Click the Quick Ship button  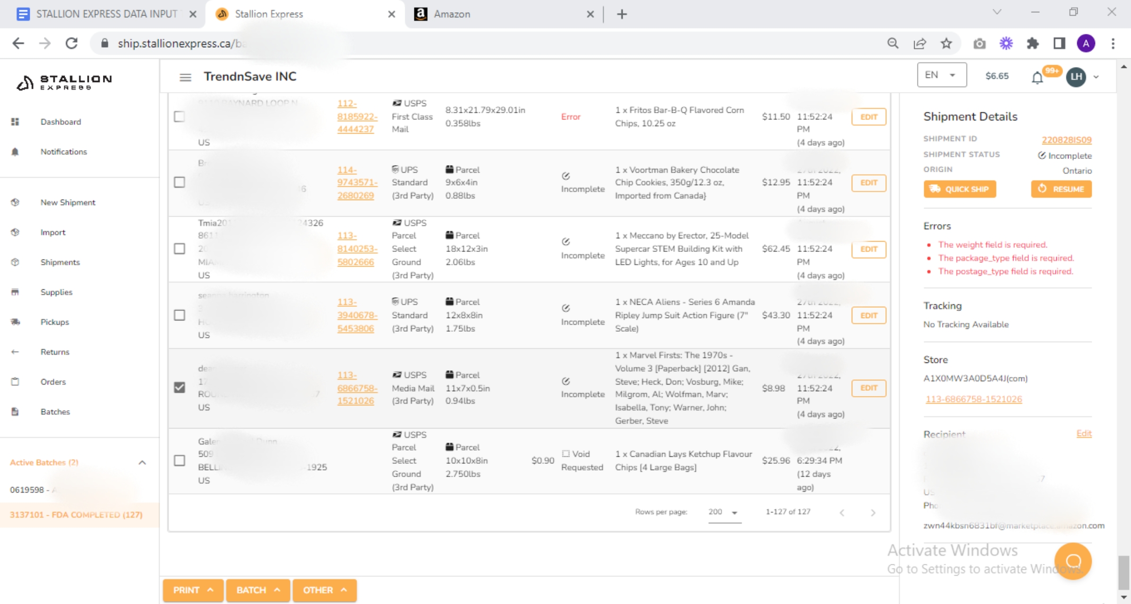click(960, 189)
